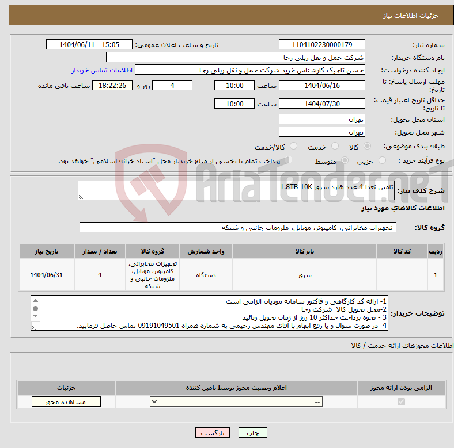
Task: Click announcement date field 1404/06/11 - 15:05
Action: (89, 45)
